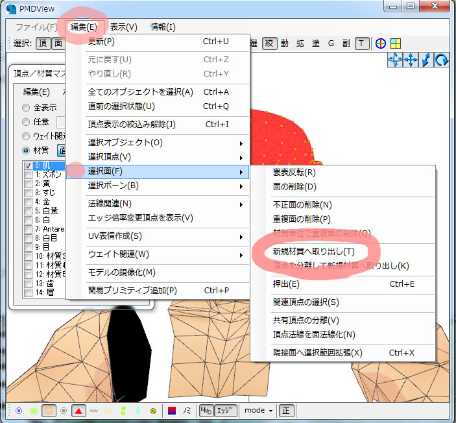The width and height of the screenshot is (456, 423).
Task: Click the pale yellow slanted lines icon
Action: pyautogui.click(x=108, y=411)
